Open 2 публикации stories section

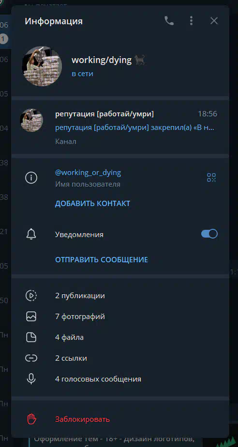click(120, 296)
